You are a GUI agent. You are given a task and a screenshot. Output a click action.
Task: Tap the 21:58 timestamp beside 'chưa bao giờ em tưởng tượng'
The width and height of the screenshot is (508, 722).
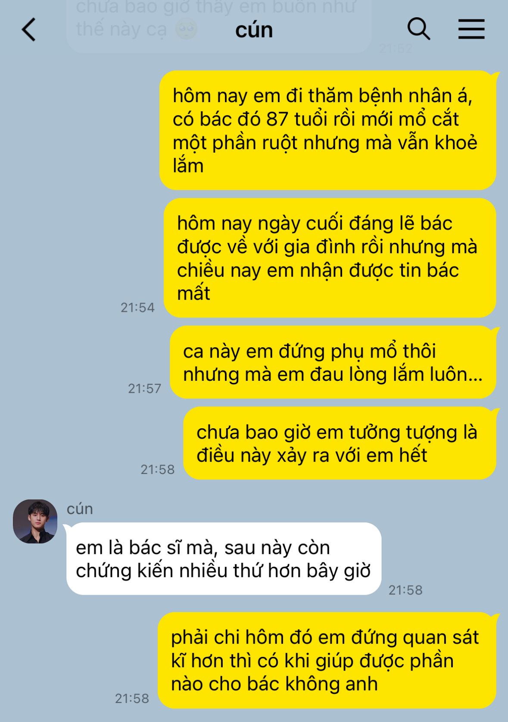click(x=158, y=469)
